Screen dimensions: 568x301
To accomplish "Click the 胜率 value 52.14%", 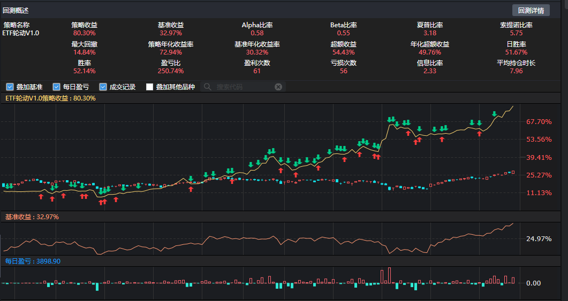I will coord(85,71).
